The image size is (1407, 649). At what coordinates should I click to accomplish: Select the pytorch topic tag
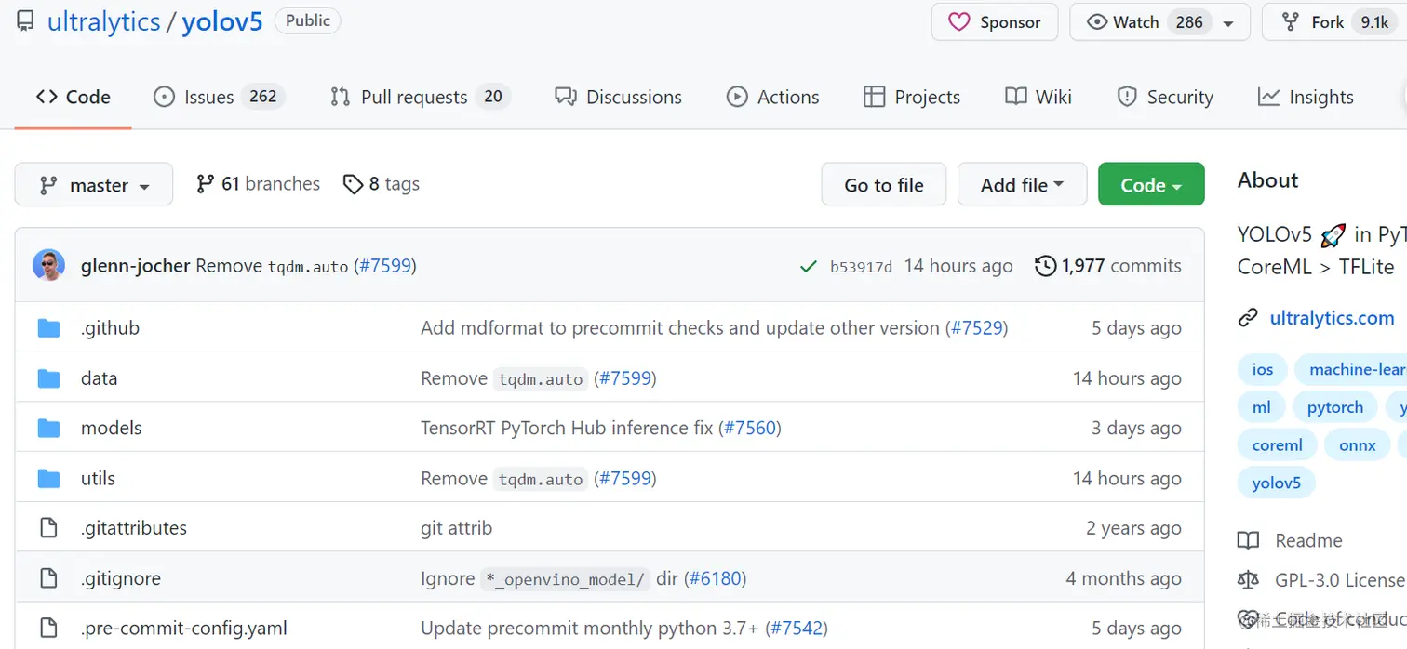[x=1334, y=407]
